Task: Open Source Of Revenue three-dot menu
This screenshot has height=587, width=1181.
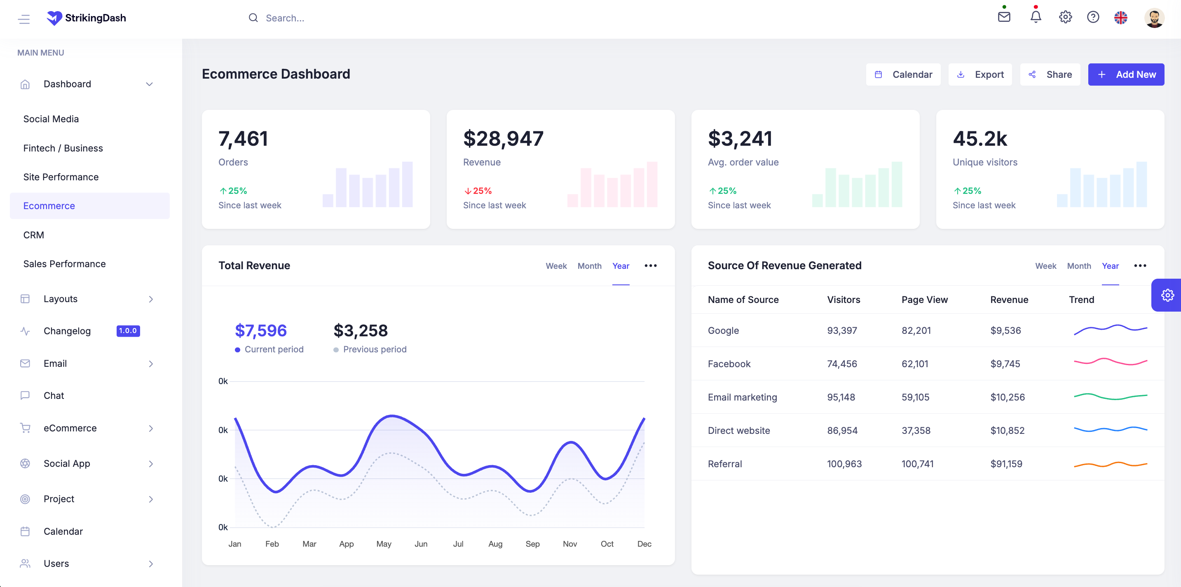Action: pos(1140,266)
